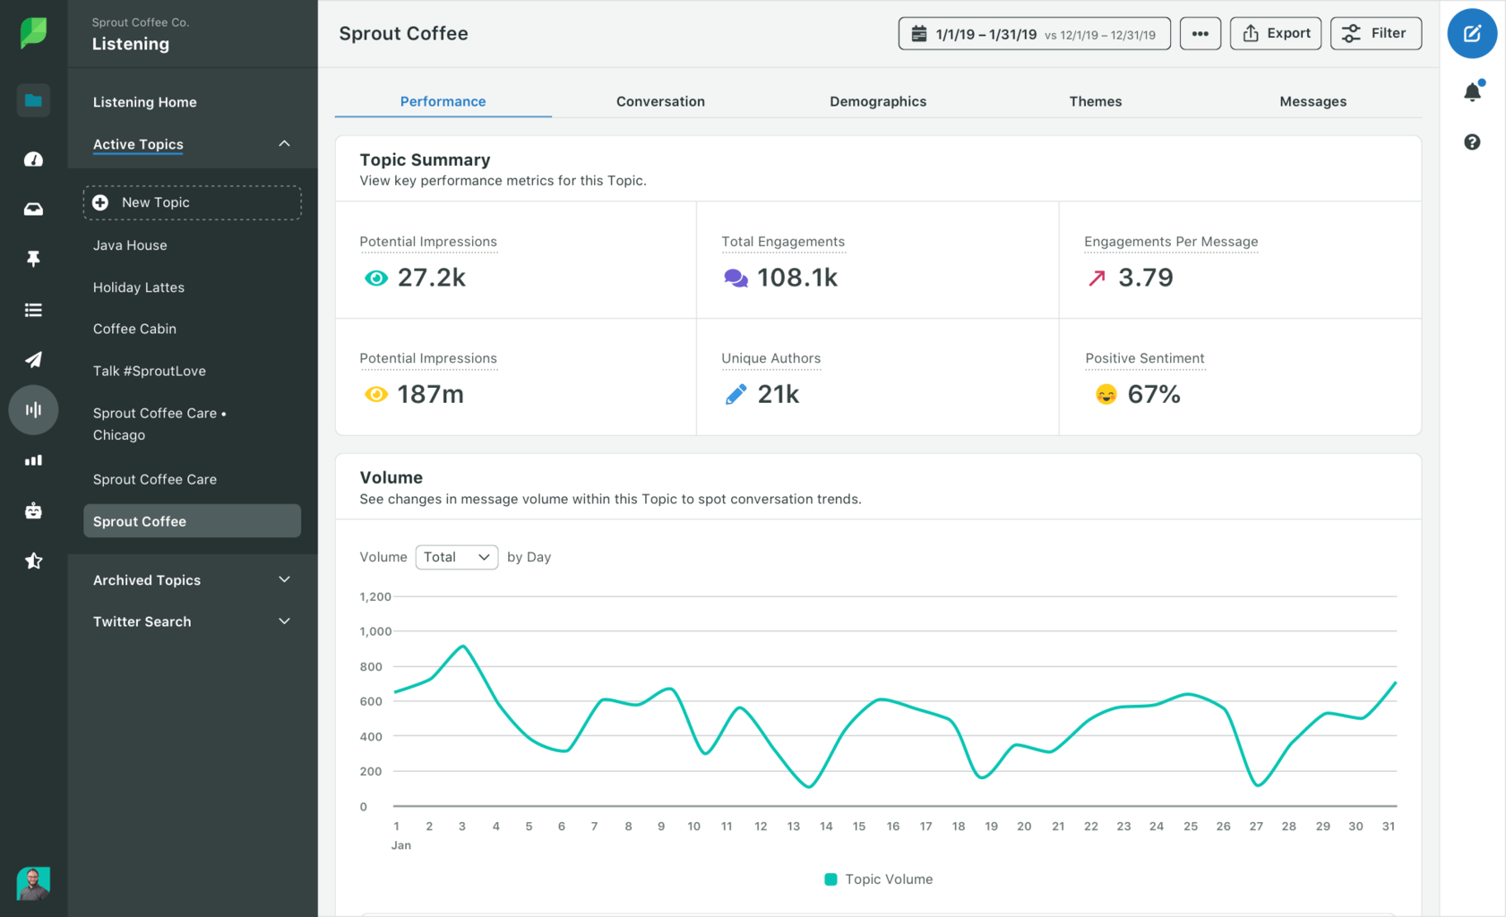Select the dashboard gauge icon in sidebar

[33, 159]
